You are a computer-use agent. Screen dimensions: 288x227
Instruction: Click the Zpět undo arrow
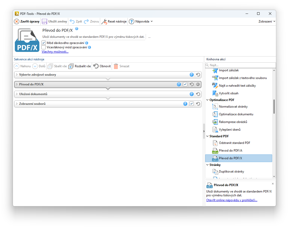(72, 21)
